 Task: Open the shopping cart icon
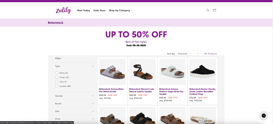tap(214, 10)
